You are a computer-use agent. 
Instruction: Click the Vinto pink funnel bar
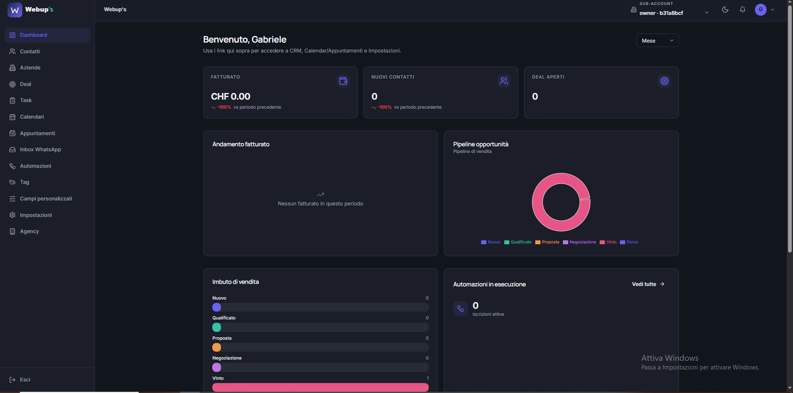(321, 387)
